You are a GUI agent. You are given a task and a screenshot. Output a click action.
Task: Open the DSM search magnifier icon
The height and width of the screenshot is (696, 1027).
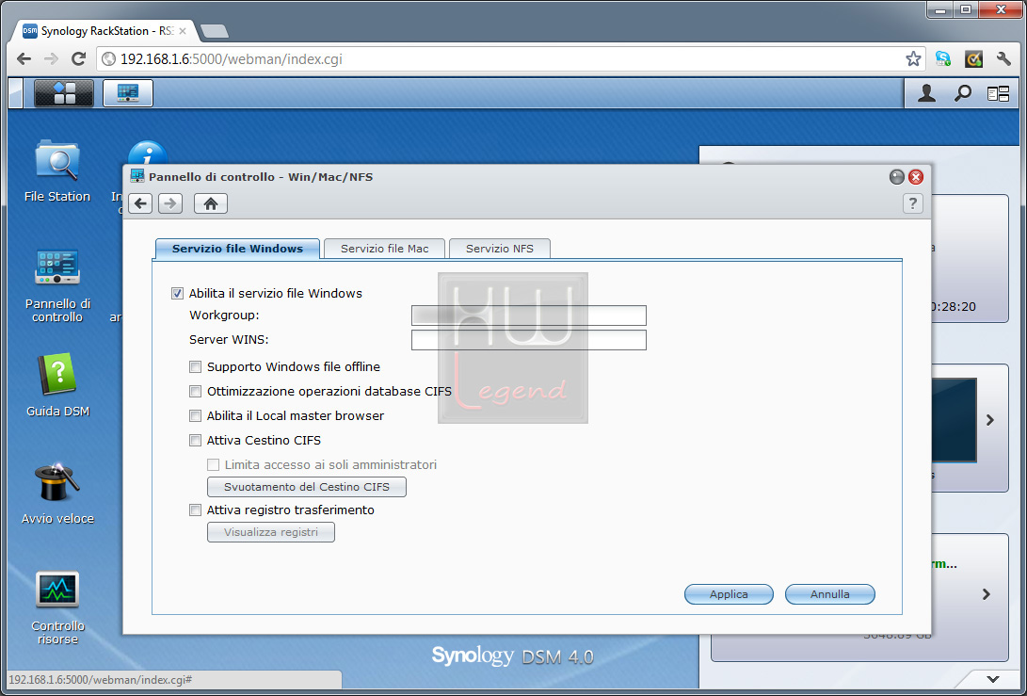tap(962, 94)
